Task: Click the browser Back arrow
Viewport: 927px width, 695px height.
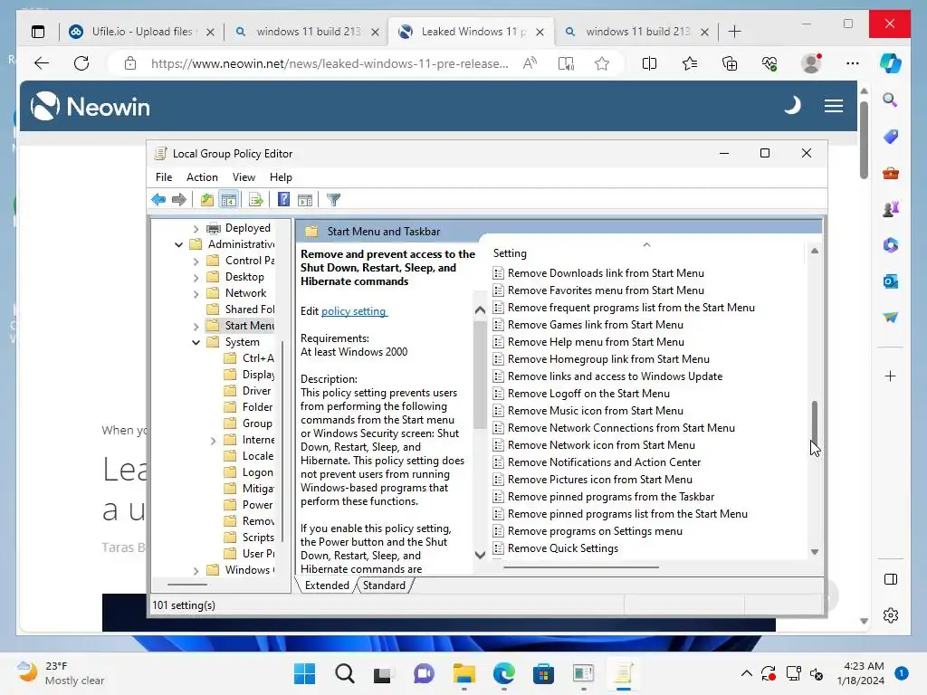Action: pos(42,63)
